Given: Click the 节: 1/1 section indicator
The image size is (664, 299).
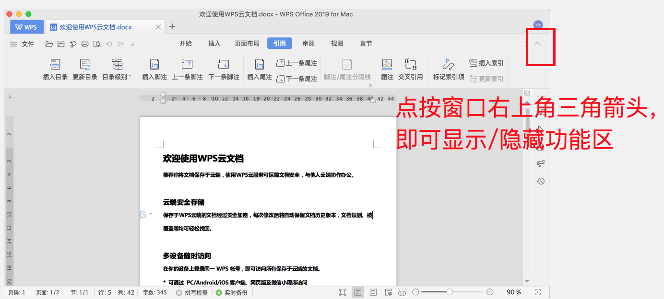Looking at the screenshot, I should 80,292.
